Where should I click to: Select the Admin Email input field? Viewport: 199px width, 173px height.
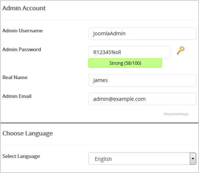click(x=142, y=99)
